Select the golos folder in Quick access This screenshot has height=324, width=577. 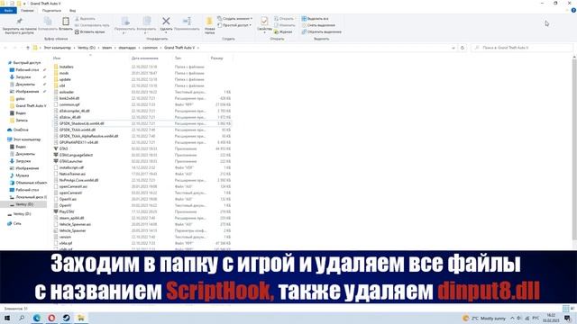click(x=20, y=98)
